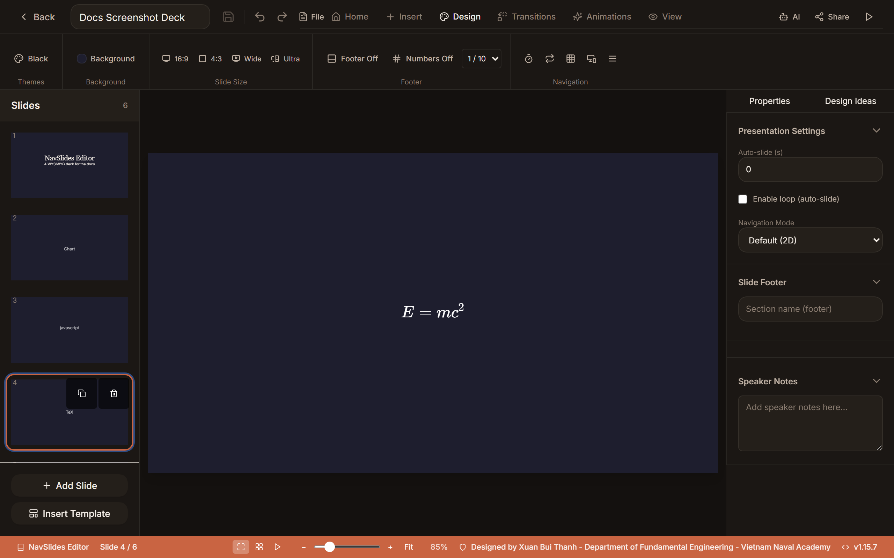Screen dimensions: 894x558
Task: Choose the Ultra slide size
Action: pos(285,59)
